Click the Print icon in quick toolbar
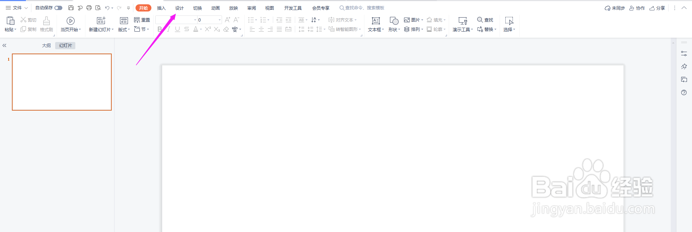Image resolution: width=692 pixels, height=232 pixels. click(89, 8)
